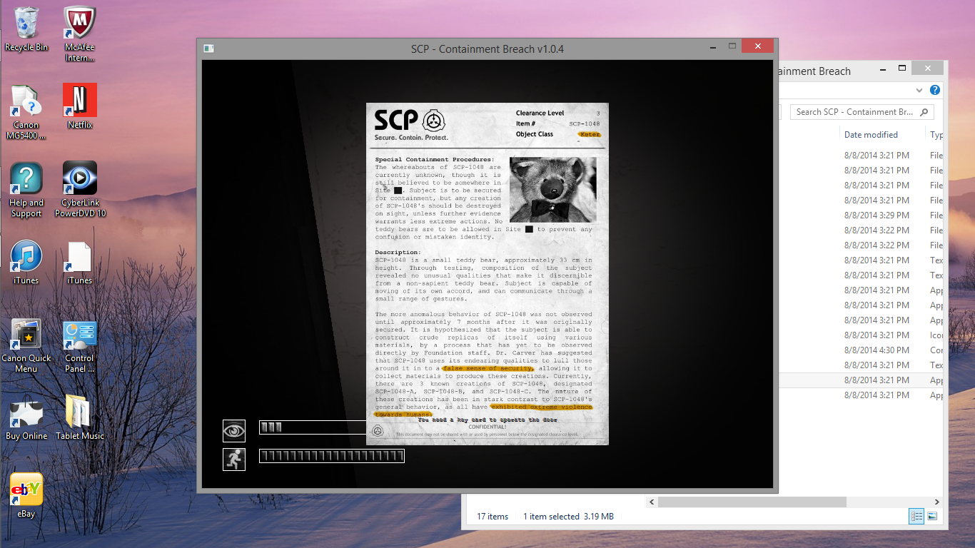Expand the Explorer ribbon with chevron
The width and height of the screenshot is (975, 548).
click(x=919, y=90)
